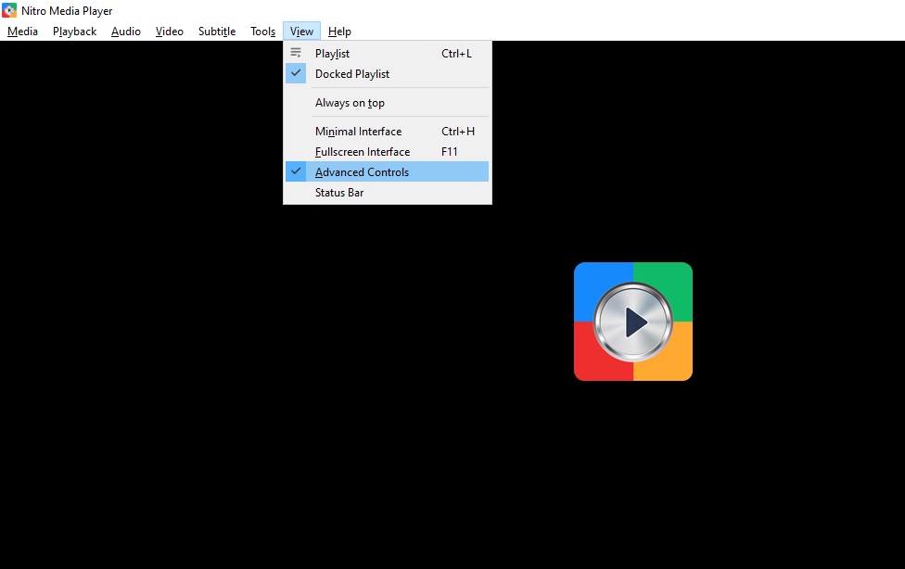Uncheck the Docked Playlist option
This screenshot has width=905, height=569.
pos(387,74)
